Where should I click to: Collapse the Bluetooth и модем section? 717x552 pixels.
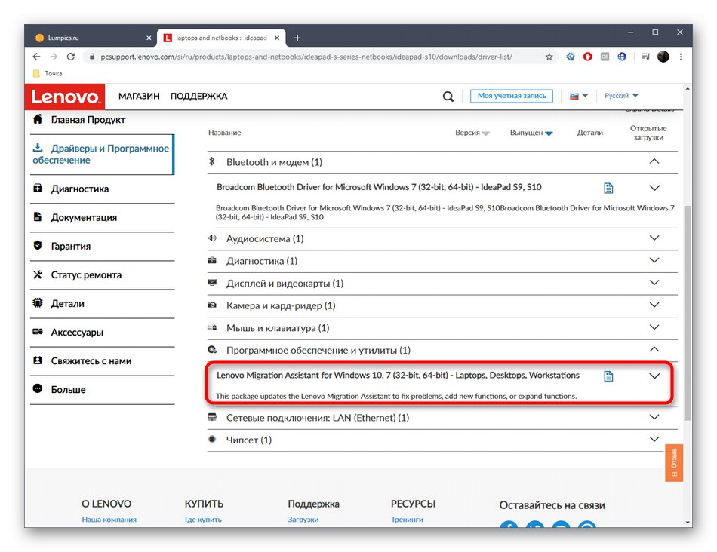(x=654, y=161)
